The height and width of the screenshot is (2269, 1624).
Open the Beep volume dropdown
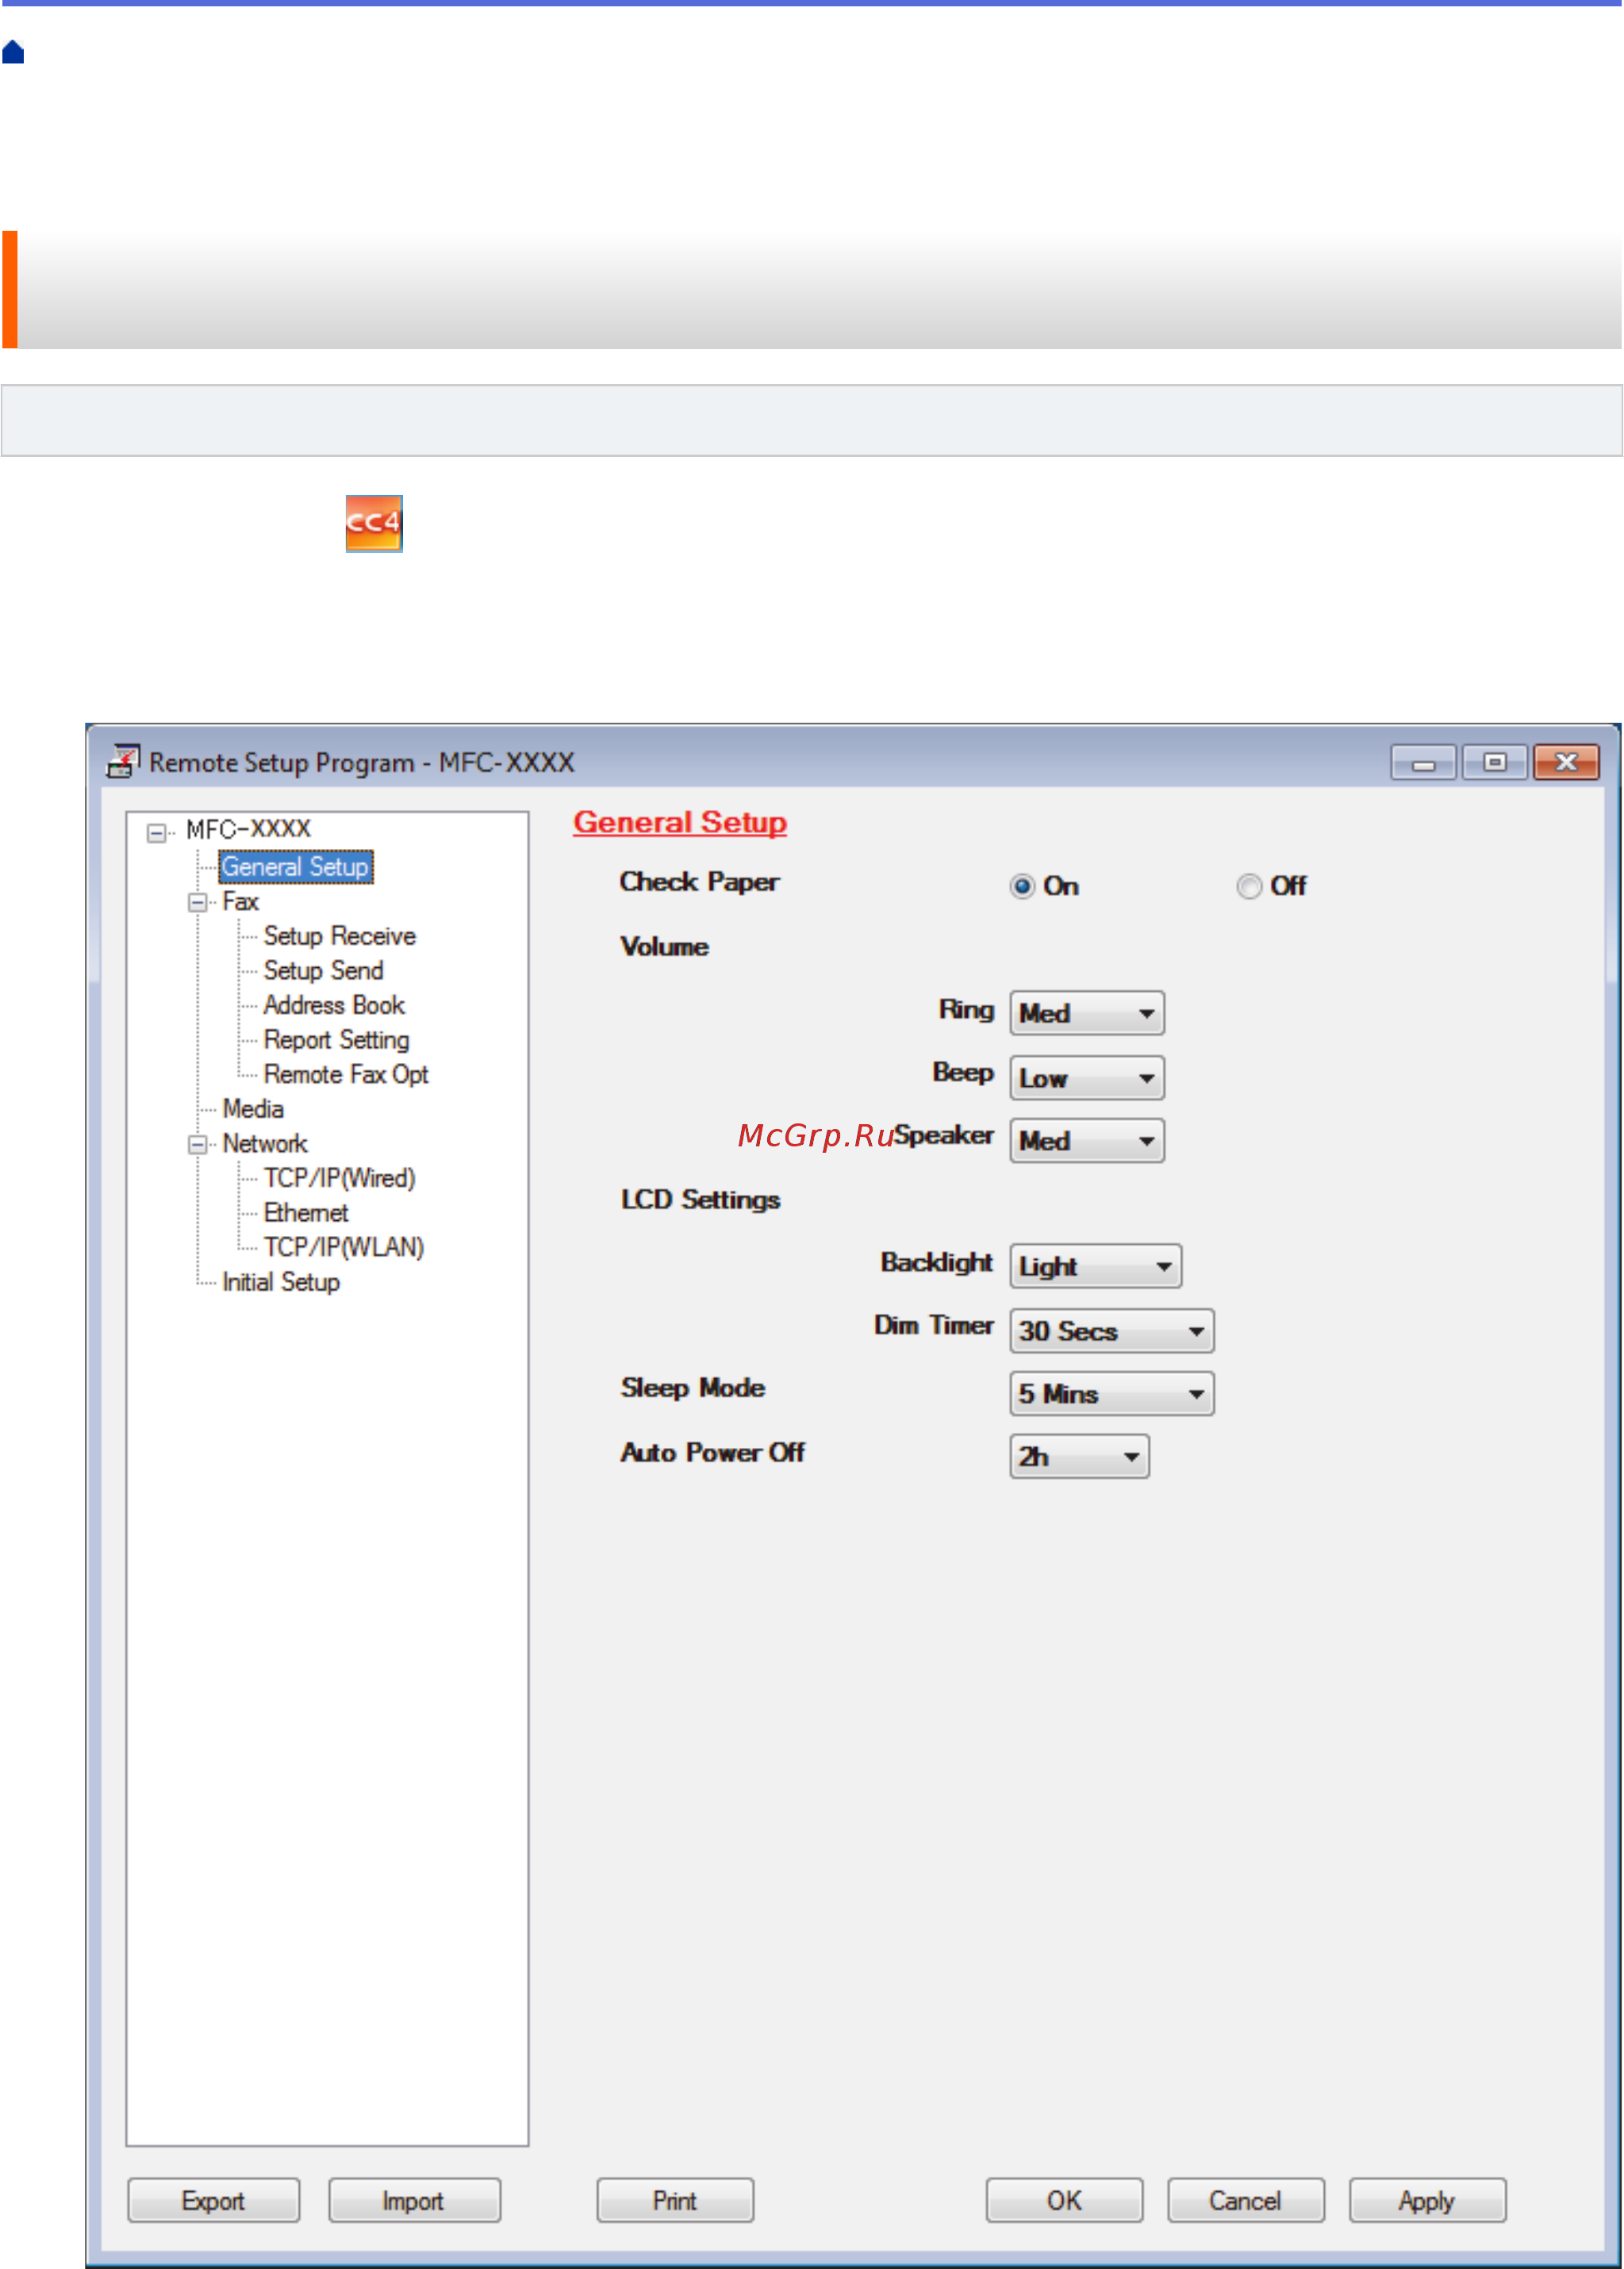coord(1086,1078)
